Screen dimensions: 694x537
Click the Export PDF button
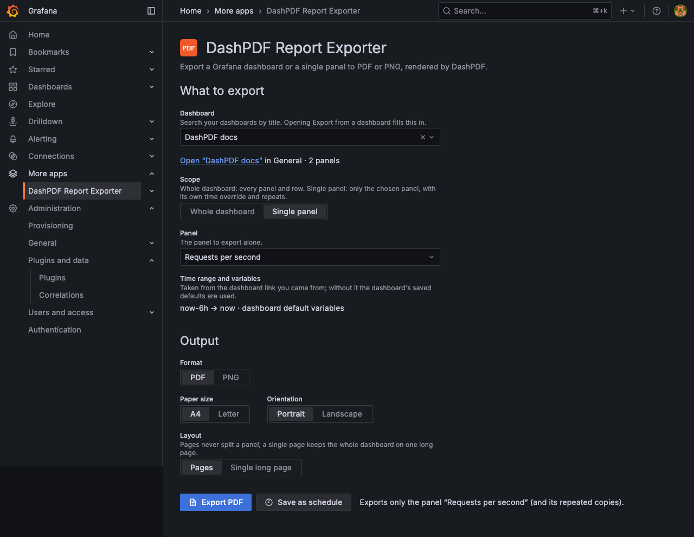(216, 502)
